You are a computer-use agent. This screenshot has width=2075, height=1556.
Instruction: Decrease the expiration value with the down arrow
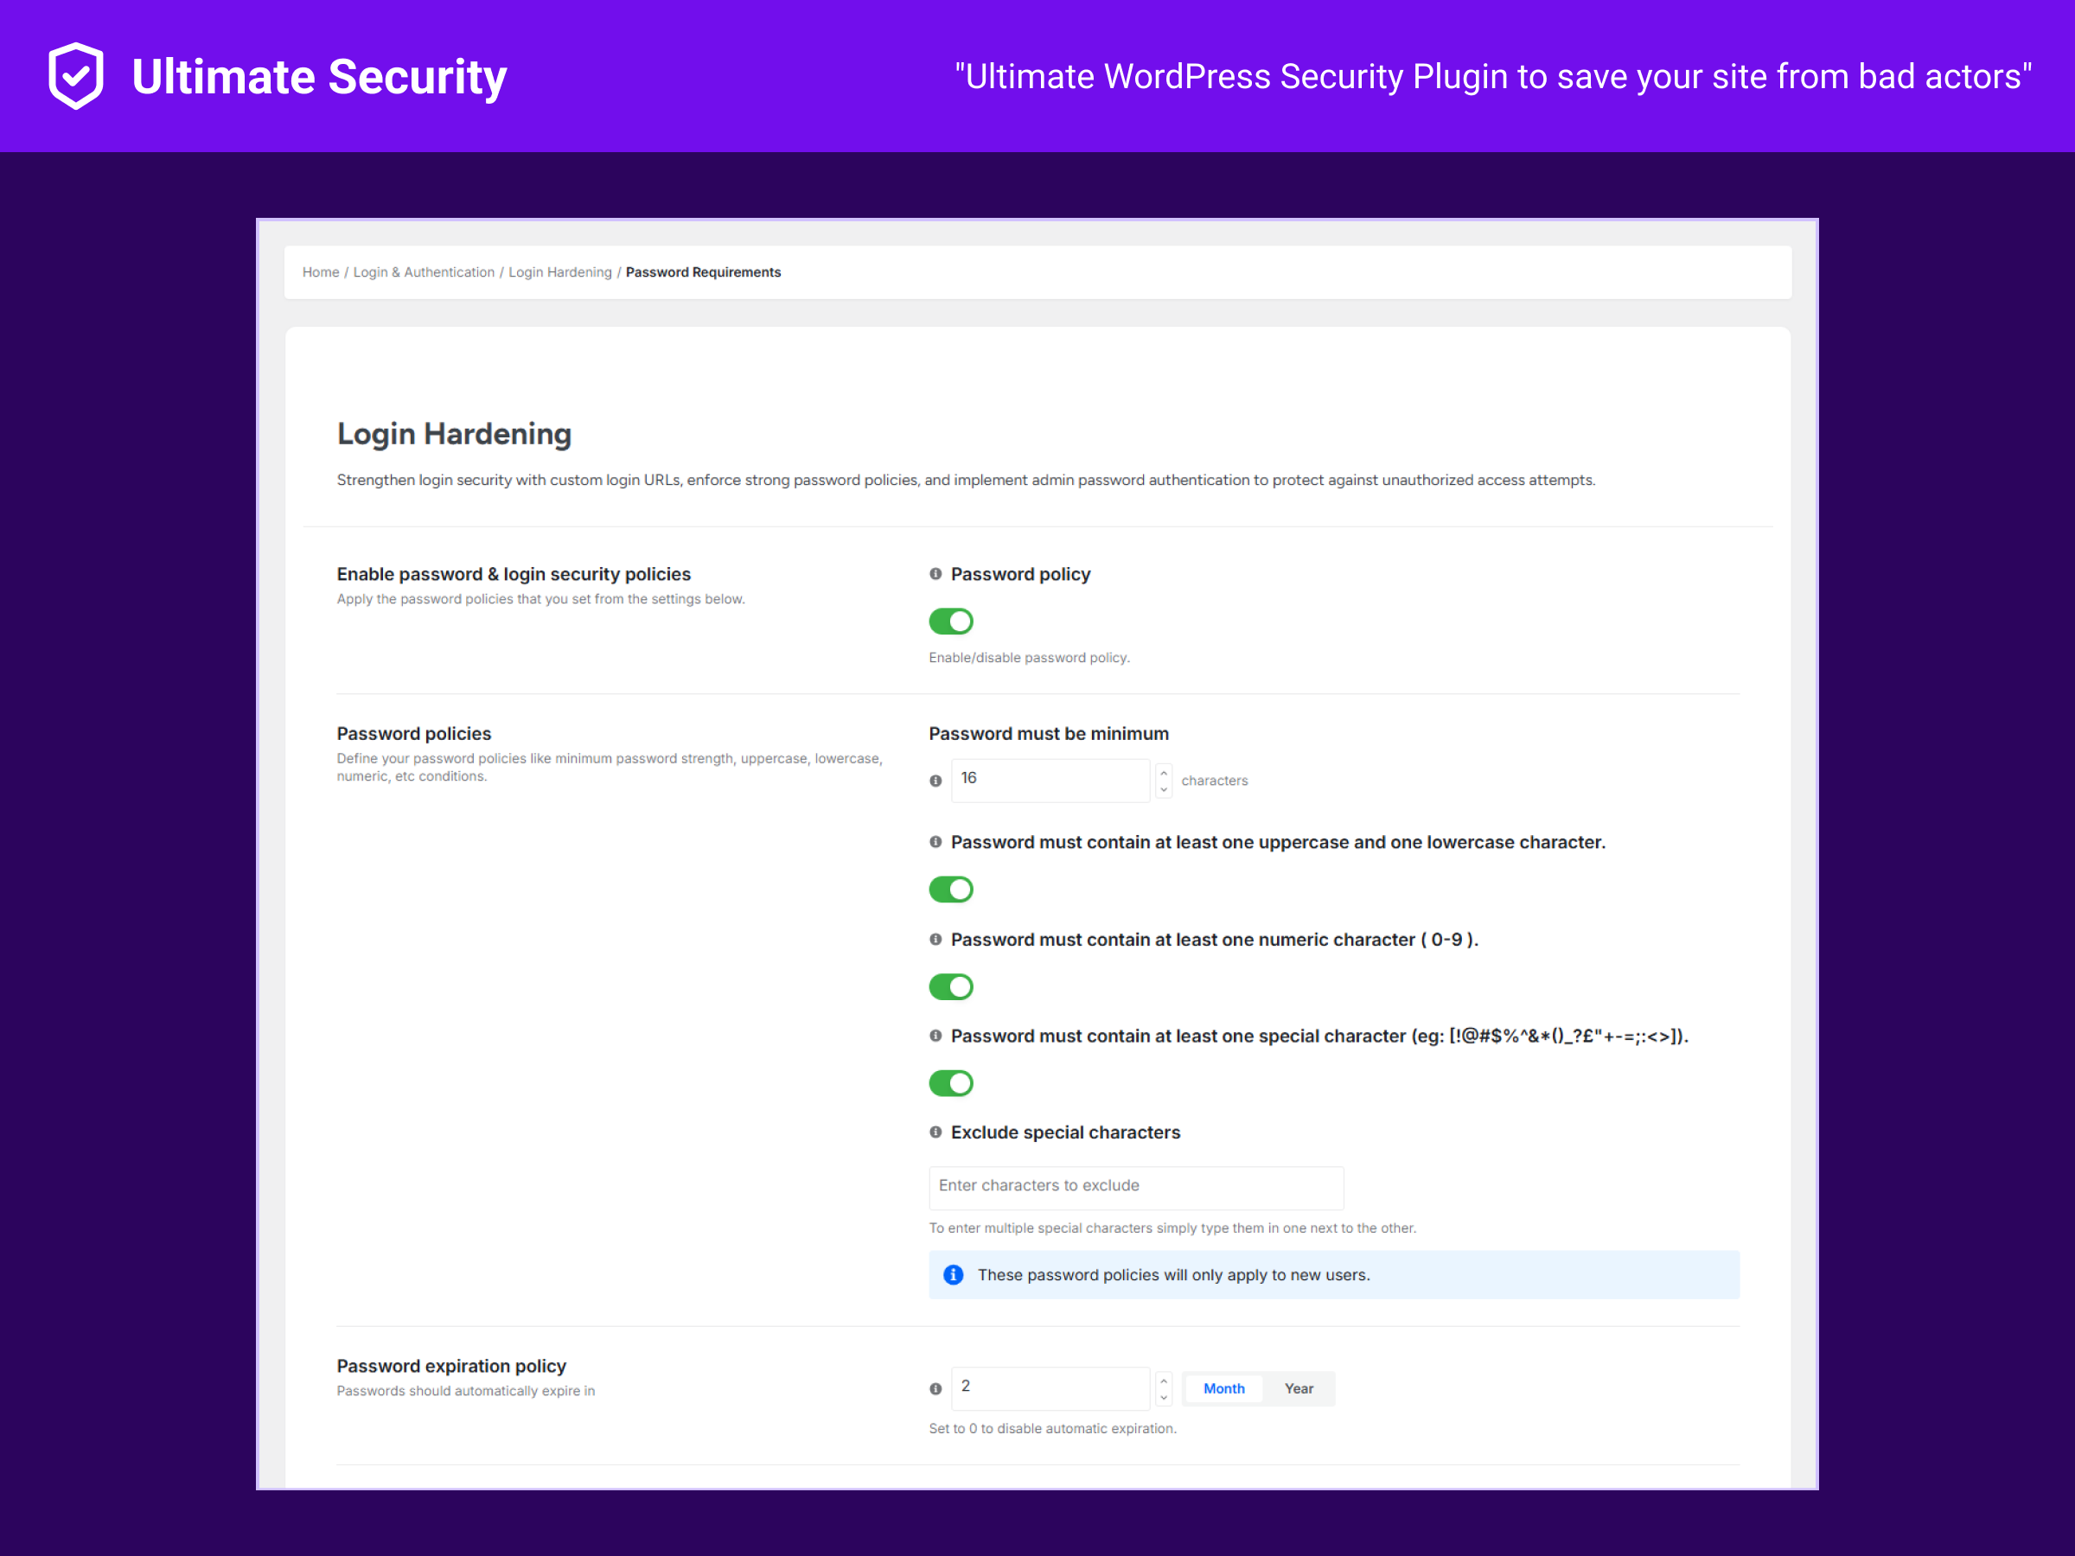pyautogui.click(x=1163, y=1397)
